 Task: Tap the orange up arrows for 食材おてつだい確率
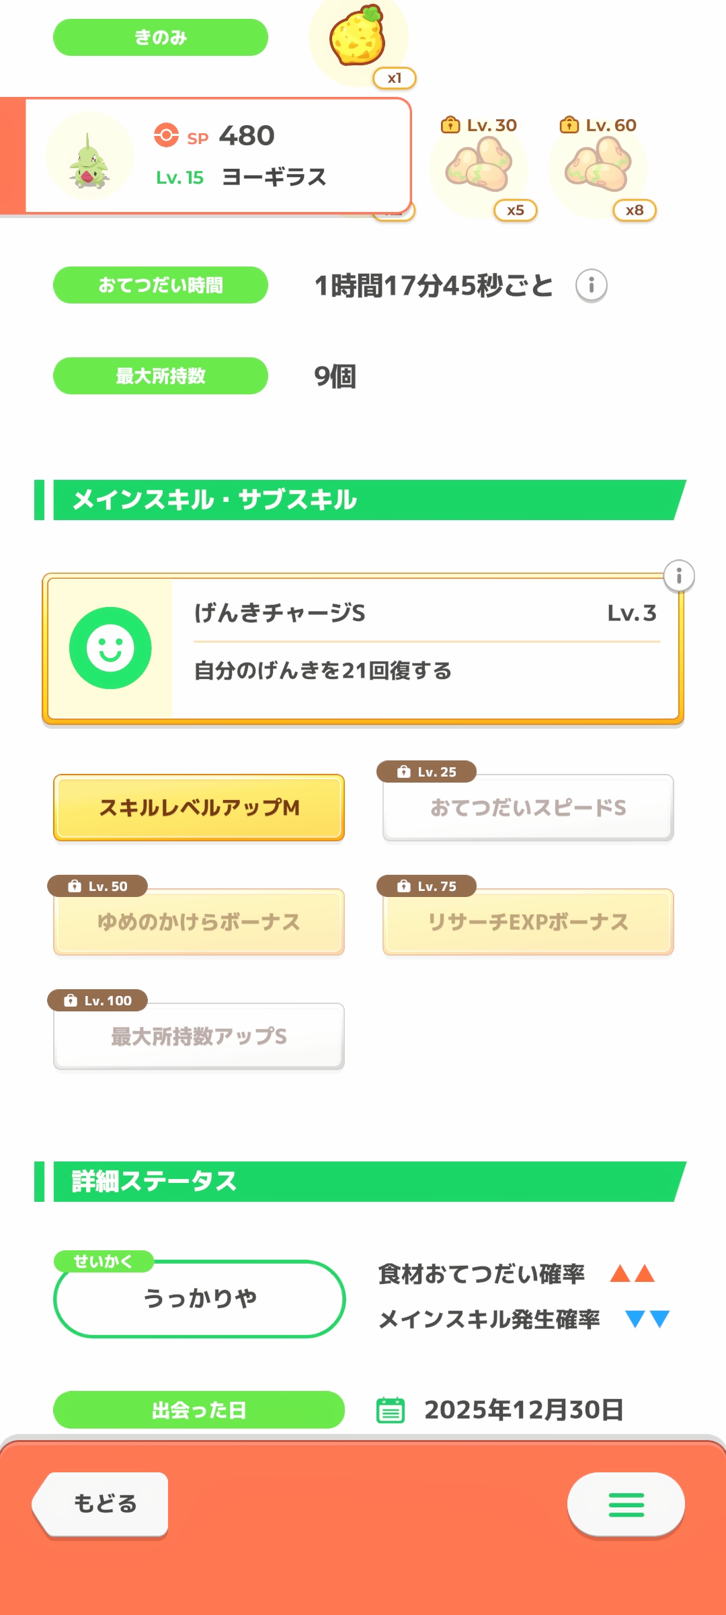(633, 1274)
